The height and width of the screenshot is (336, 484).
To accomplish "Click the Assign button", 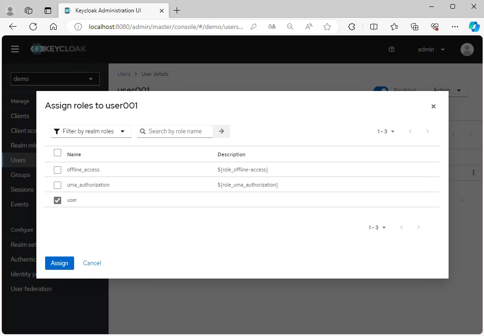I will coord(59,263).
